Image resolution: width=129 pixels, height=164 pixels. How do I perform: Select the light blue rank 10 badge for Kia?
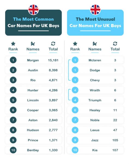pyautogui.click(x=75, y=150)
